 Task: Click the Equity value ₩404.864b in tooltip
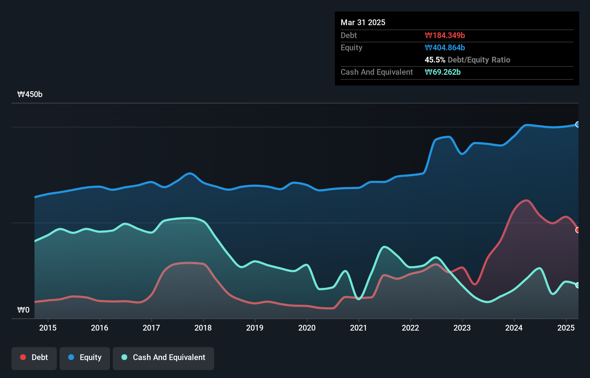445,48
